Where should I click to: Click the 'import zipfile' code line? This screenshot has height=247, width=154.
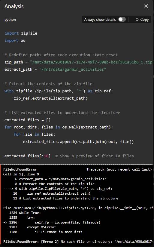21,33
